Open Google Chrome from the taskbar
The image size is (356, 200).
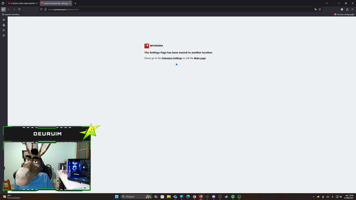click(194, 197)
